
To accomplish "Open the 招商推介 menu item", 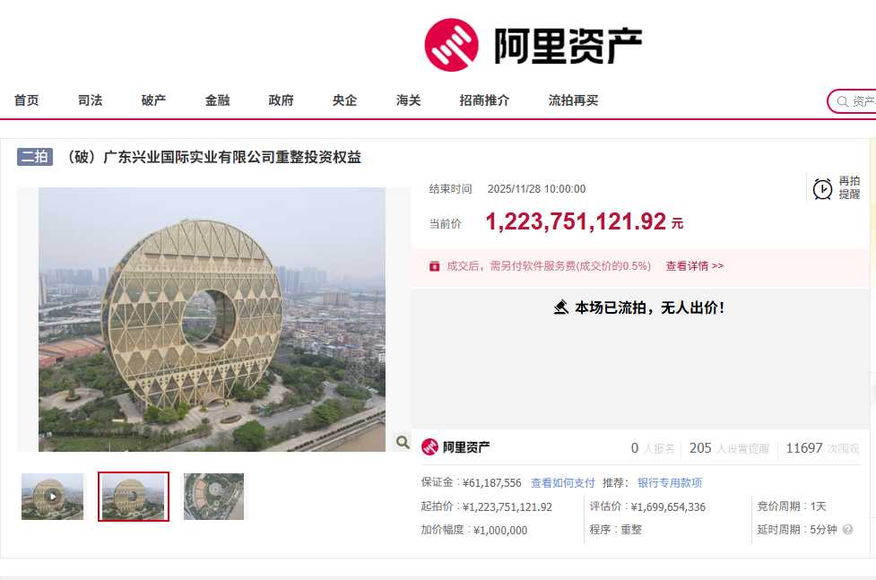I will pos(482,100).
